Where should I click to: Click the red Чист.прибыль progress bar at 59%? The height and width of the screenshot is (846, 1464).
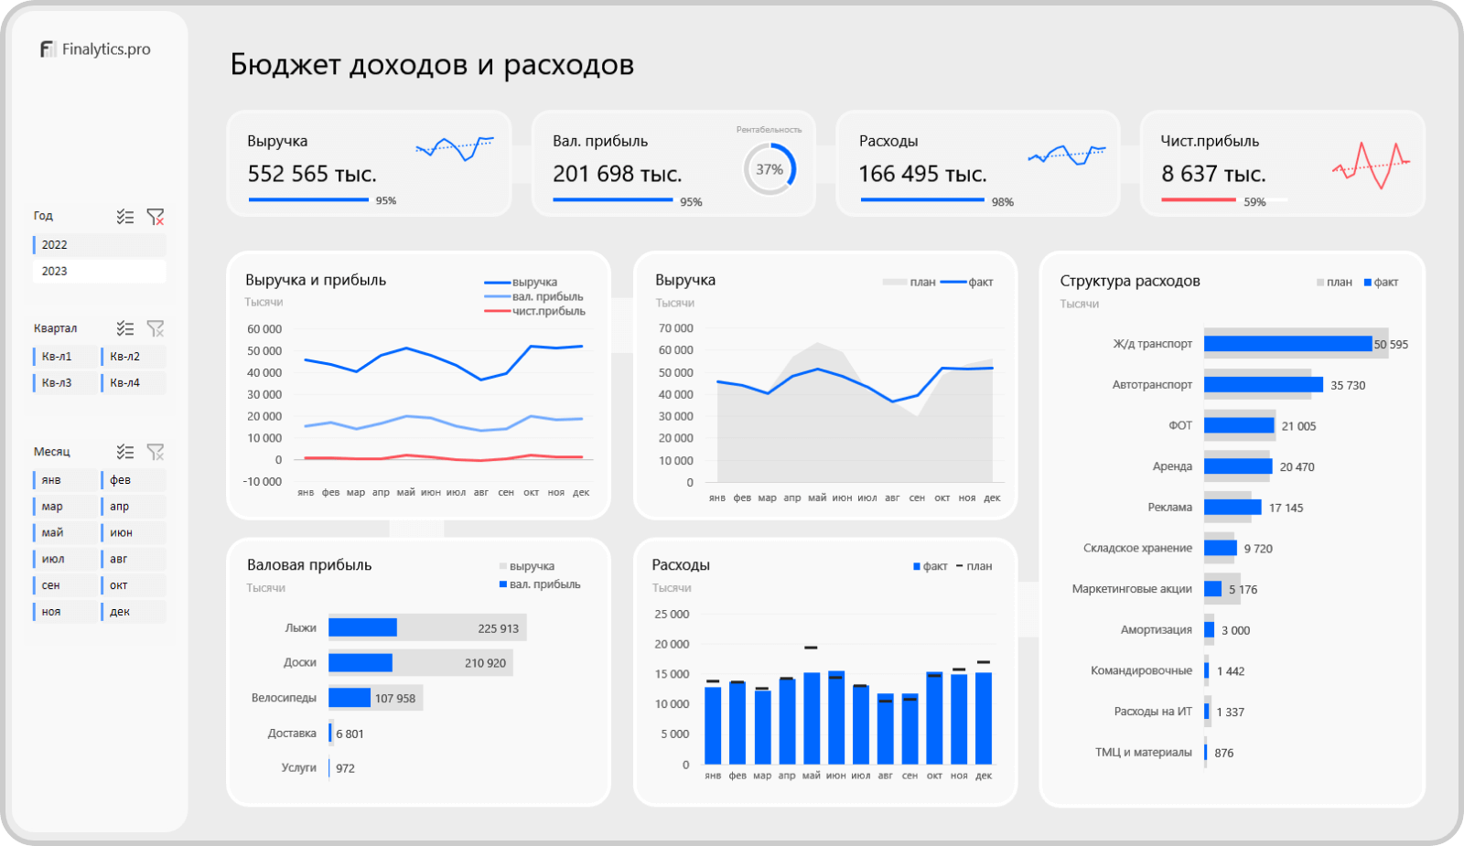coord(1199,199)
